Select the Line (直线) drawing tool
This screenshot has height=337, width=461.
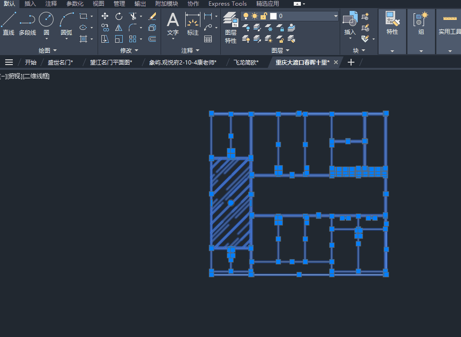click(8, 24)
